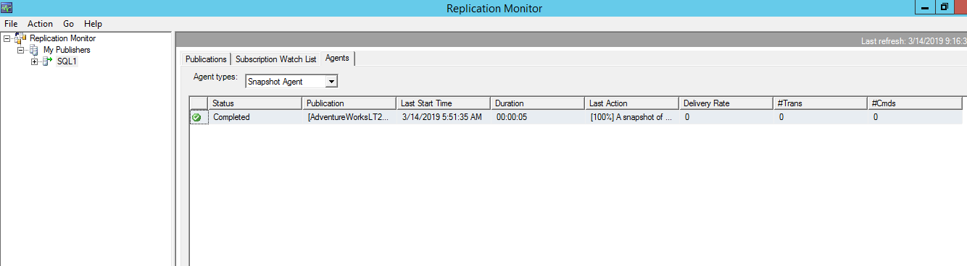
Task: Click the My Publishers group icon
Action: 33,50
